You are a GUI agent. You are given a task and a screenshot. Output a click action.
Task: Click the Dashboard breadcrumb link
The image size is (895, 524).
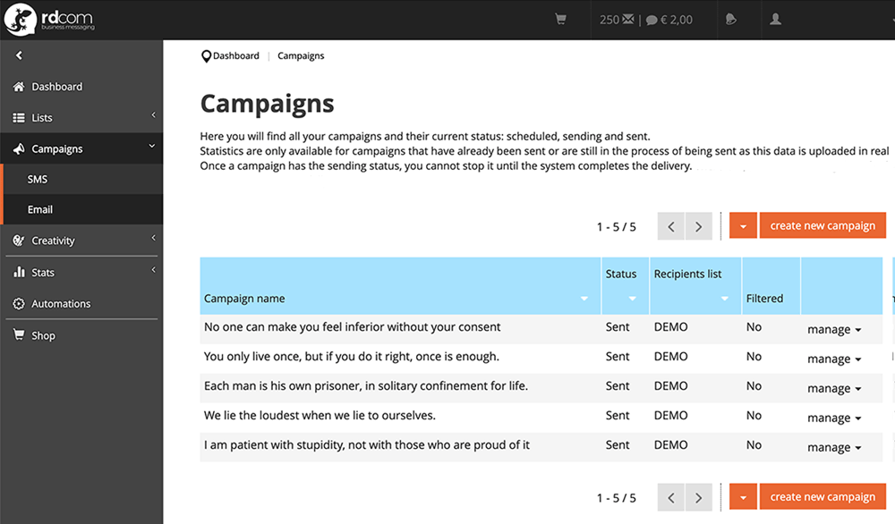pos(235,55)
